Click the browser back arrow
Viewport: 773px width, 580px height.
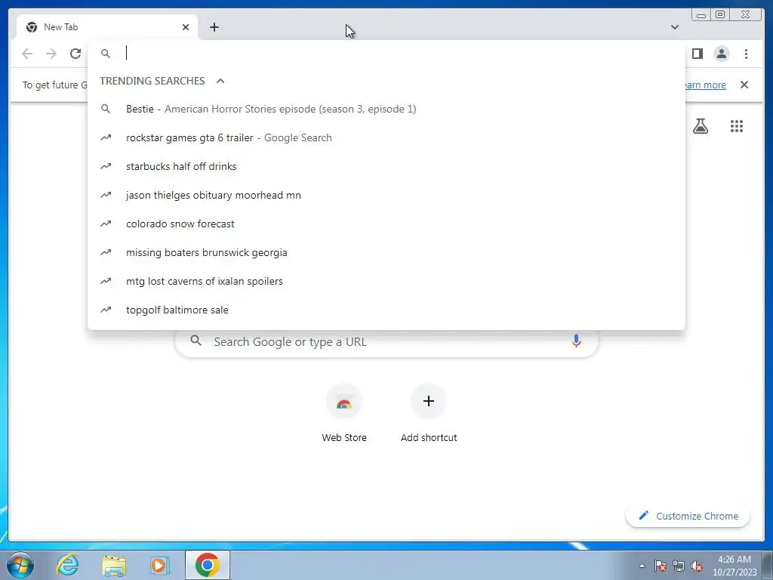[27, 54]
